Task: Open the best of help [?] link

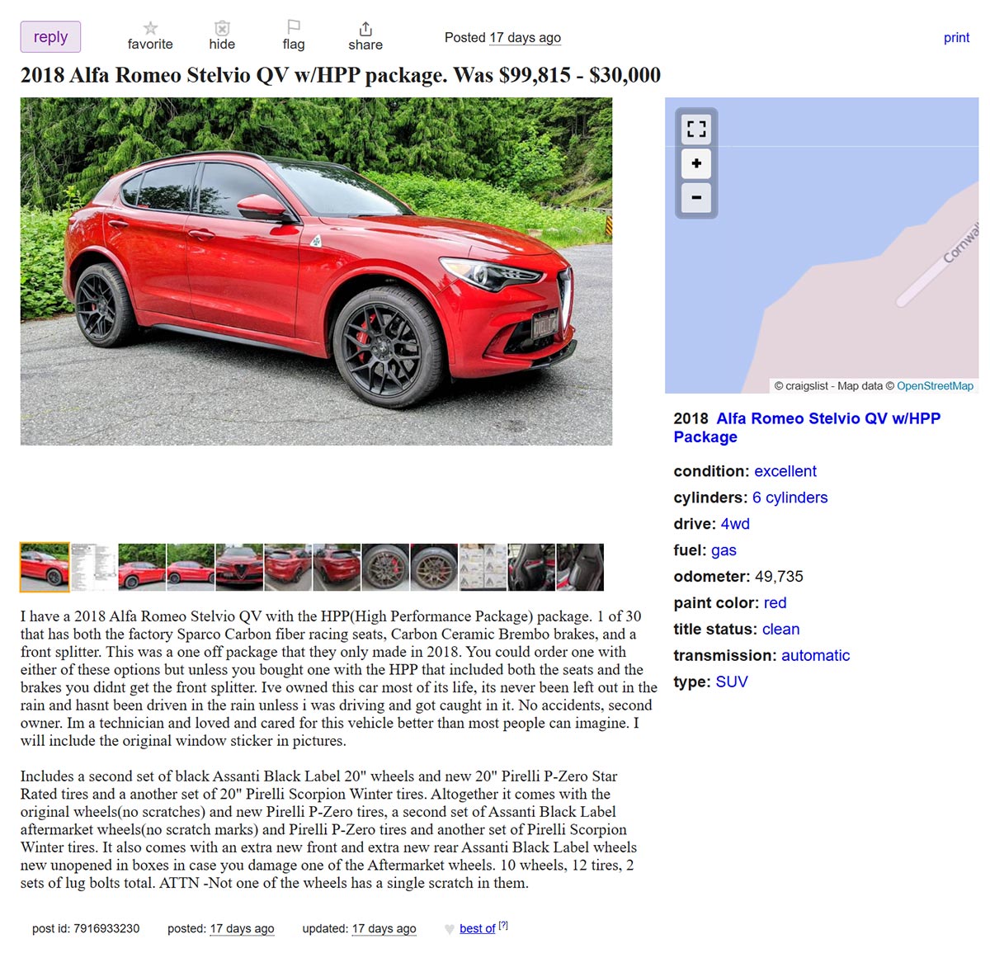Action: pyautogui.click(x=503, y=926)
